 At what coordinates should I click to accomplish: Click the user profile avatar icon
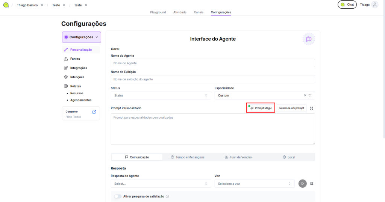pos(374,5)
